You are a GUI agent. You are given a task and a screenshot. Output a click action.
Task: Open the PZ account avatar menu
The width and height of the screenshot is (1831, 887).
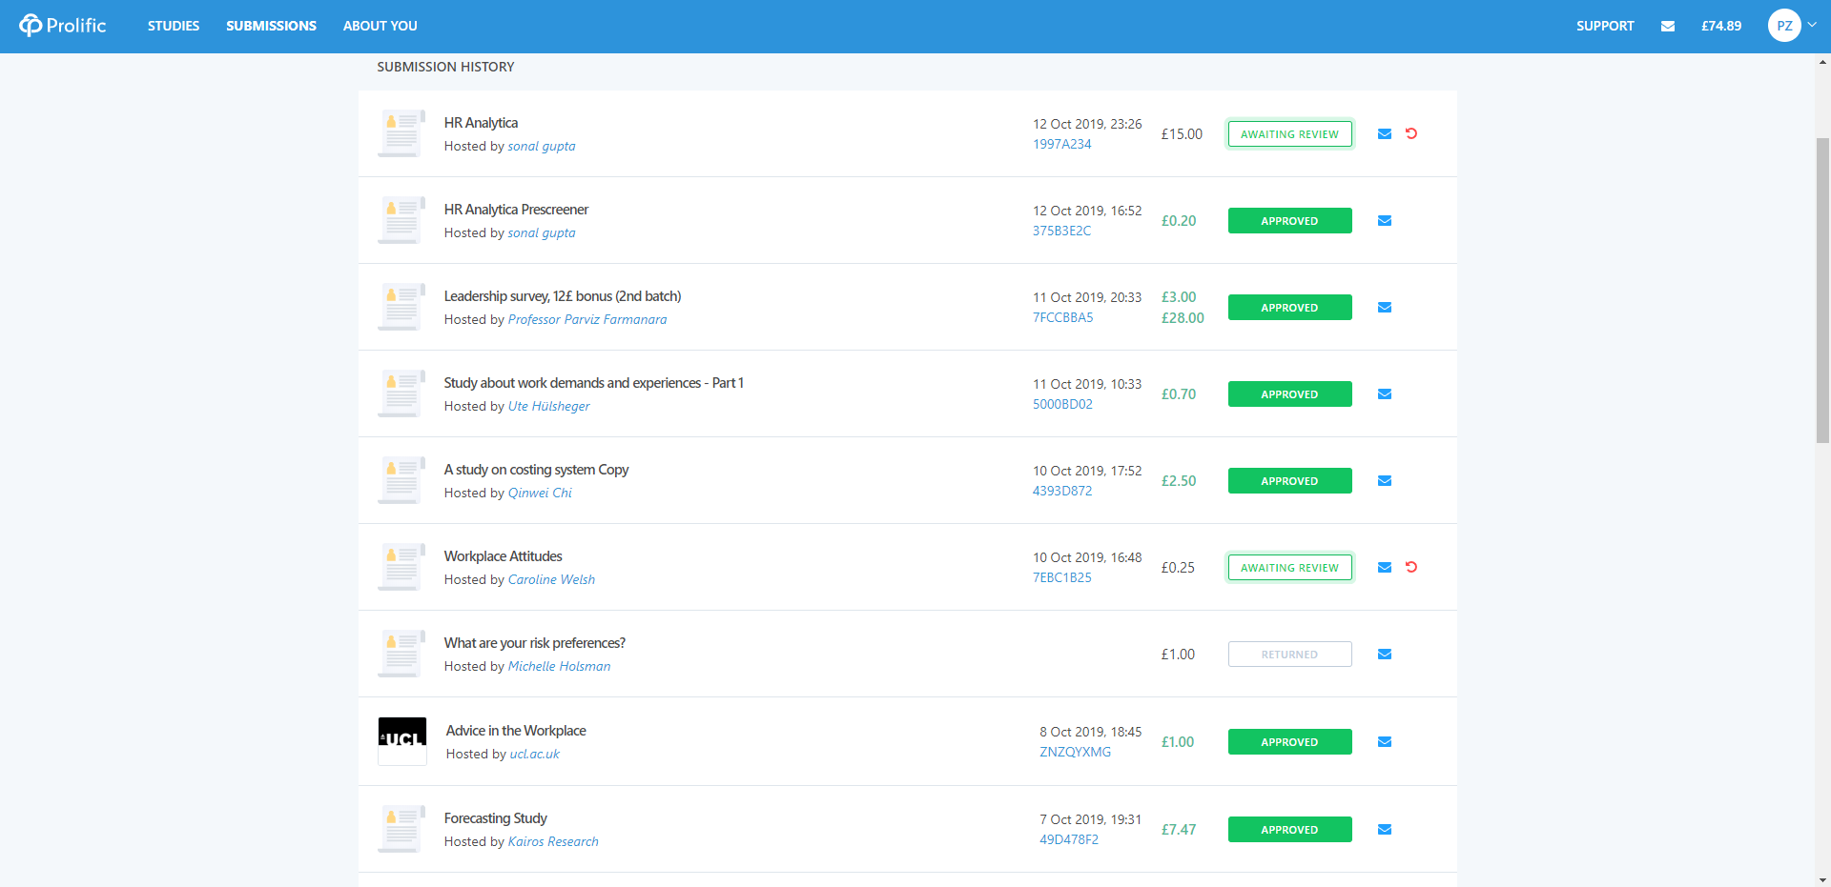(x=1784, y=26)
